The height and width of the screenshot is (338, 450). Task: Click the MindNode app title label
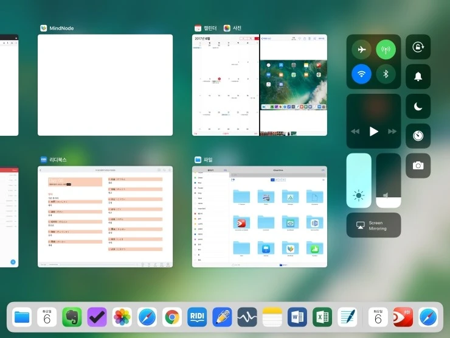point(61,28)
